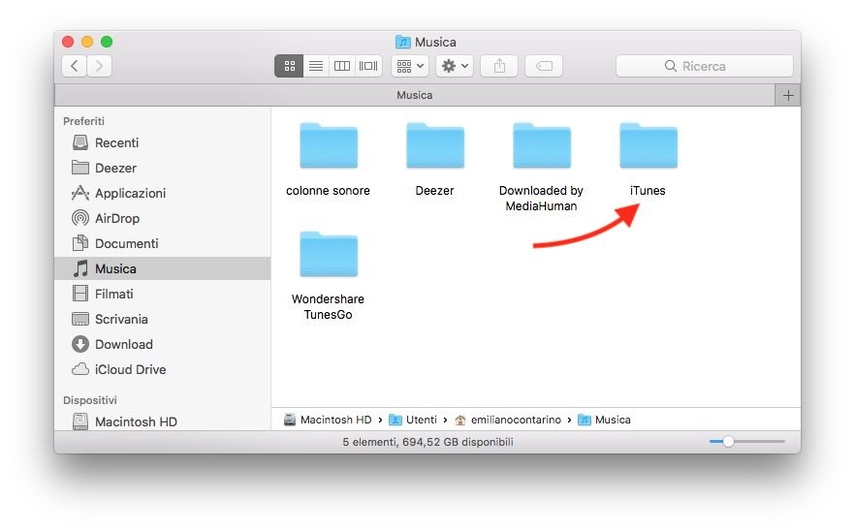The image size is (855, 531).
Task: Open the gear action menu
Action: 455,66
